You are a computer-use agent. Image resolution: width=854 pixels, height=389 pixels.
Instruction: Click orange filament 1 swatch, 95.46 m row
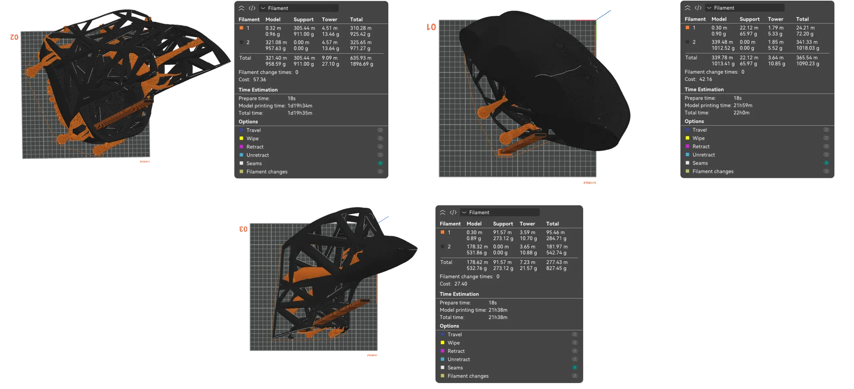[442, 232]
